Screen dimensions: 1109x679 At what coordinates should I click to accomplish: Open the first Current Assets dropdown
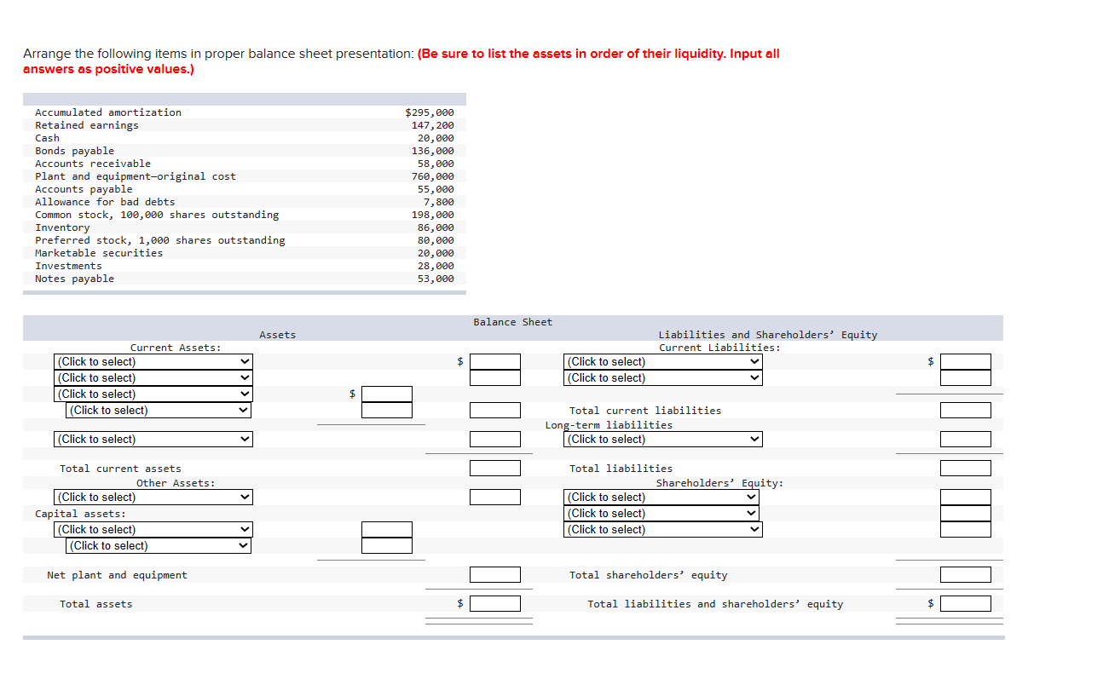pos(153,361)
